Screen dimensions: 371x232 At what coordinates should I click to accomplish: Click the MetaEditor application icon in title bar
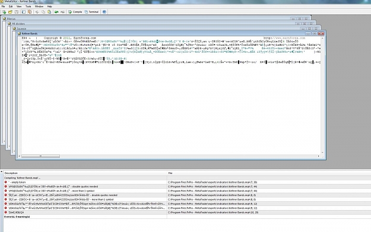[2, 1]
